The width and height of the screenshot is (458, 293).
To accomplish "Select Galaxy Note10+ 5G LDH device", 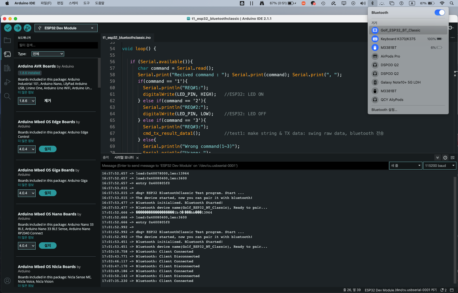I will (x=408, y=82).
